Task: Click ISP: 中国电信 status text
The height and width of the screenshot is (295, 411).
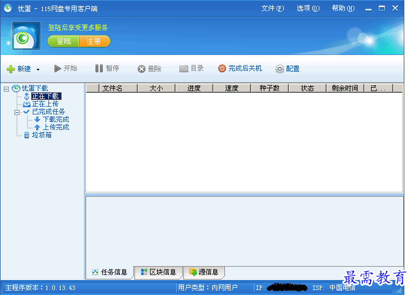Action: [x=334, y=288]
